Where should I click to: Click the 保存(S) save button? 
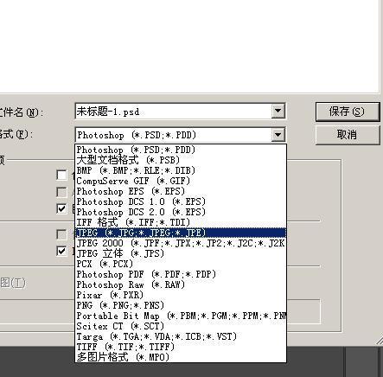[x=348, y=112]
